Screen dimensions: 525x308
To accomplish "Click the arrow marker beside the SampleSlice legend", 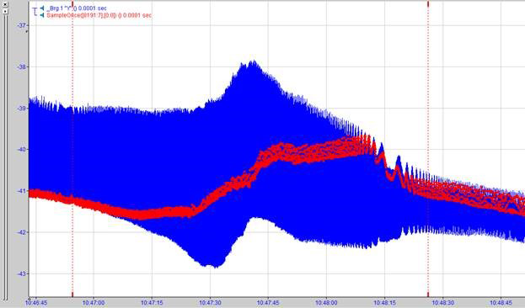I will click(x=42, y=15).
